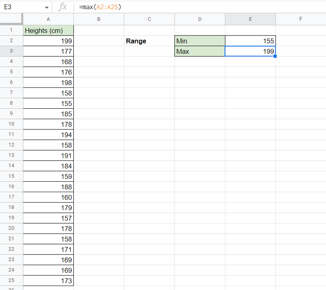Screen dimensions: 326x290
Task: Select cell A19 containing 157
Action: click(48, 218)
